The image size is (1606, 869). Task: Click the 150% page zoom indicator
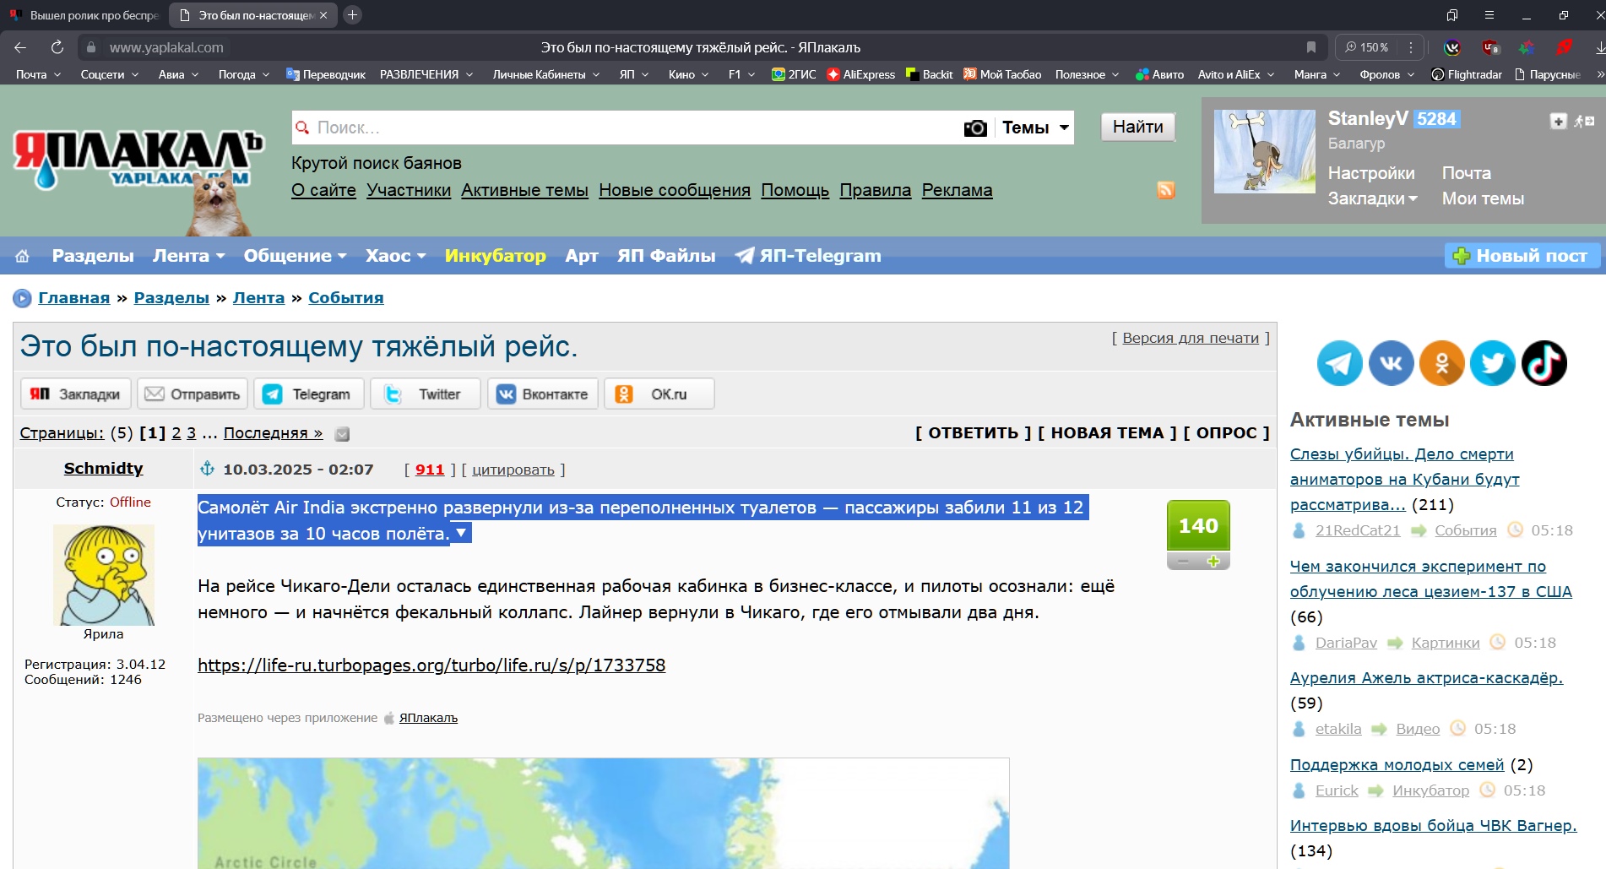coord(1367,47)
